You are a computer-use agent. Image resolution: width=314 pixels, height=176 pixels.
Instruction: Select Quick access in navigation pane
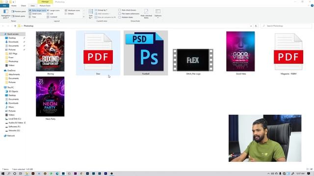point(13,34)
